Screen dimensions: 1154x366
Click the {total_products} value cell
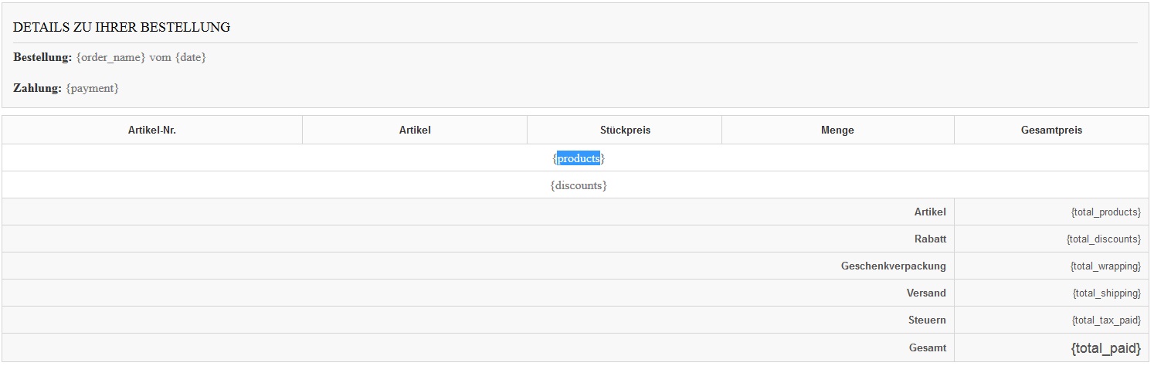pos(1051,212)
